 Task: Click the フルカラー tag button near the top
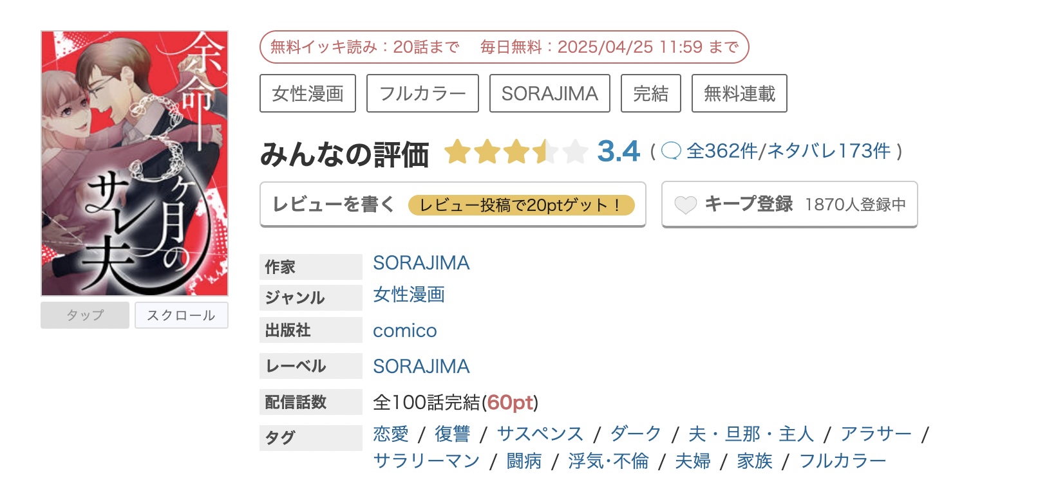tap(422, 93)
